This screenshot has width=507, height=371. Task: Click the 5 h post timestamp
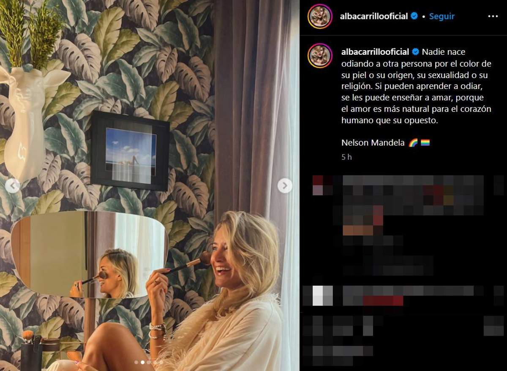tap(346, 157)
